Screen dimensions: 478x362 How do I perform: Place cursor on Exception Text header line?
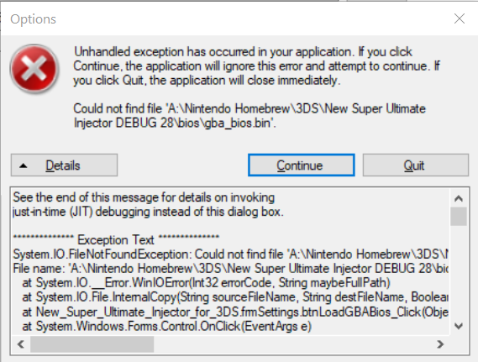(x=116, y=240)
